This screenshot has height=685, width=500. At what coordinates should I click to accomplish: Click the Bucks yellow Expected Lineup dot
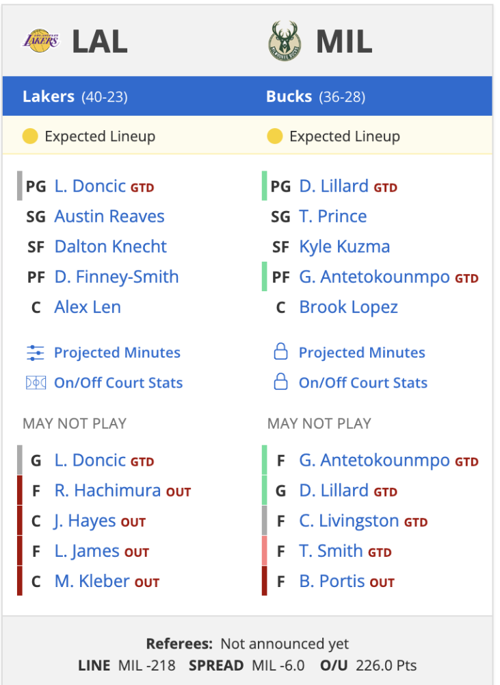pos(275,136)
